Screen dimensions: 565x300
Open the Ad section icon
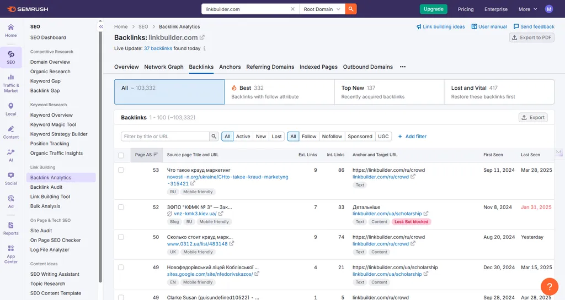(11, 201)
